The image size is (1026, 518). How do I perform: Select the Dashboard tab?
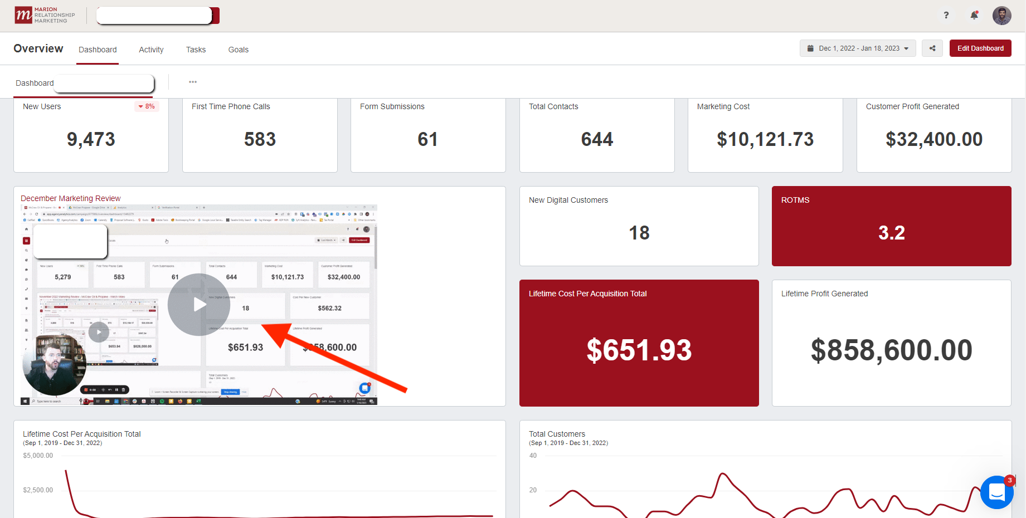[98, 50]
